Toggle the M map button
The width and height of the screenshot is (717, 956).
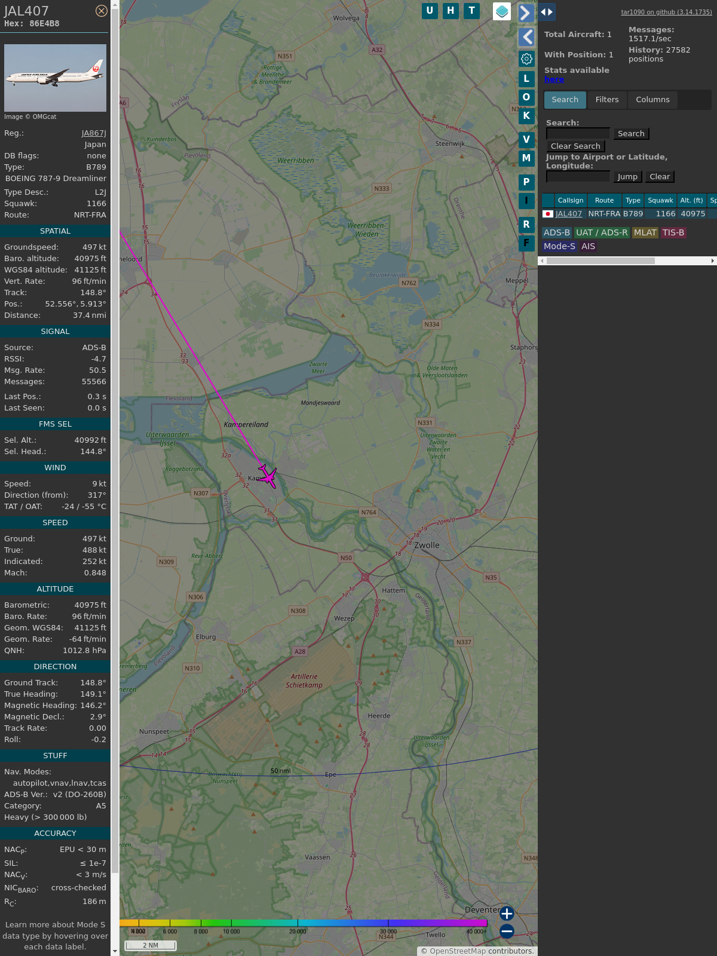(x=526, y=158)
